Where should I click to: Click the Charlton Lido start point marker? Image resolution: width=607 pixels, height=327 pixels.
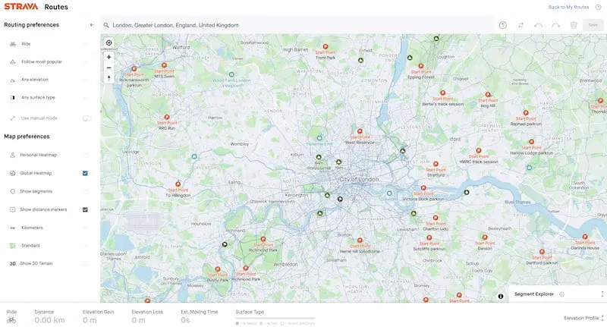pos(436,219)
